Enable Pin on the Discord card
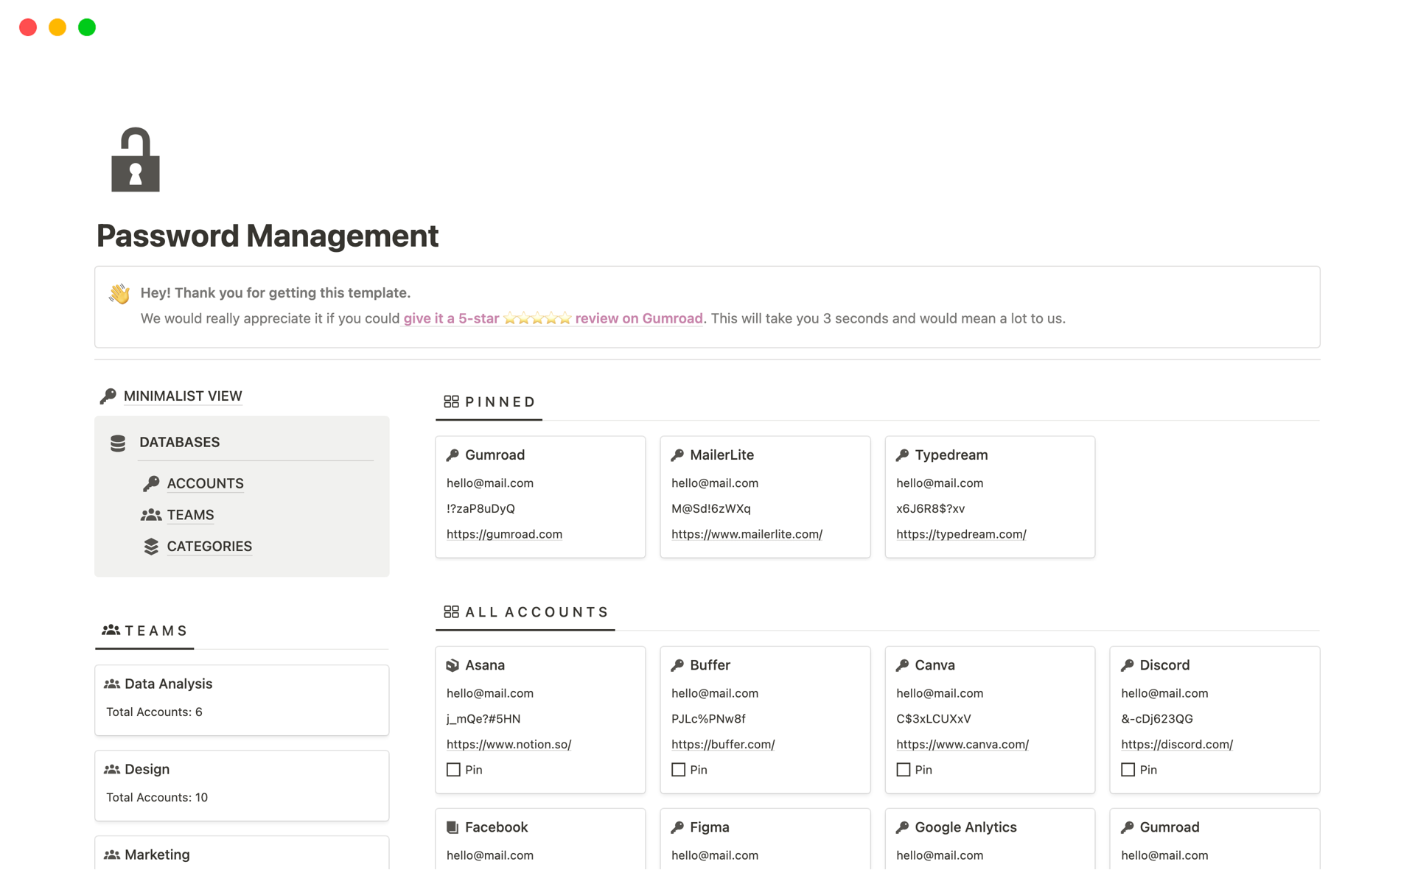 coord(1128,770)
